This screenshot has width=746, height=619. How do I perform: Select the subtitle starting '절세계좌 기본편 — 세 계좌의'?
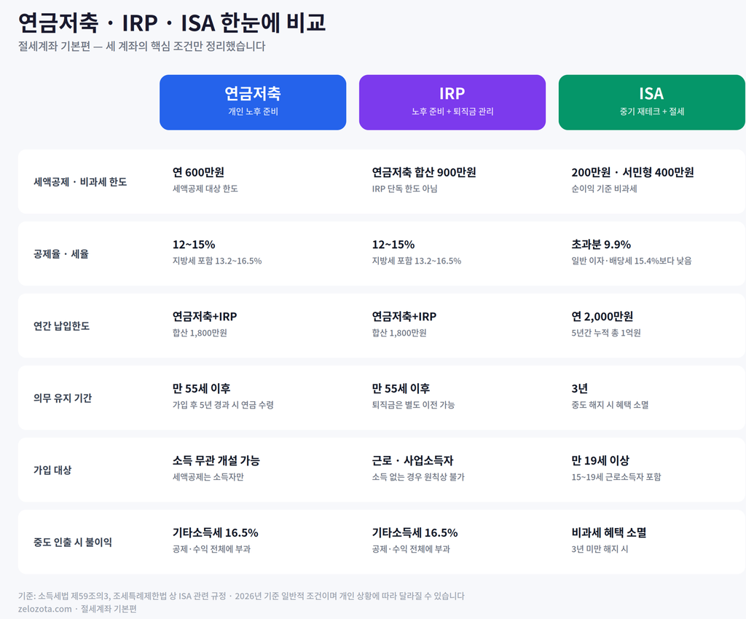click(x=142, y=46)
